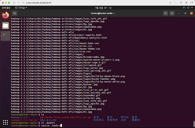
Task: Pause the virtual machine
Action: point(19,3)
